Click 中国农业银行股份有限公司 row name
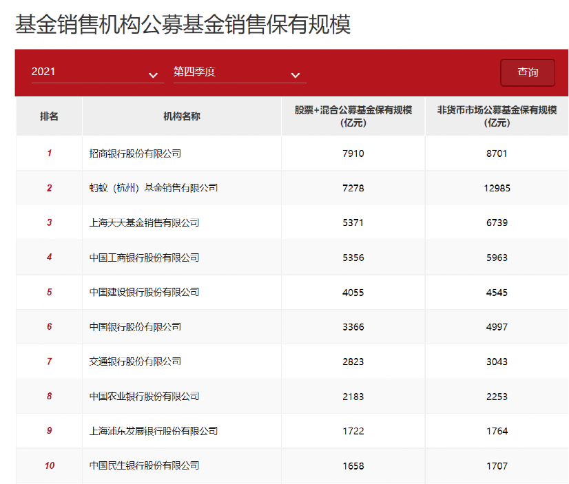This screenshot has width=569, height=484. (x=144, y=397)
